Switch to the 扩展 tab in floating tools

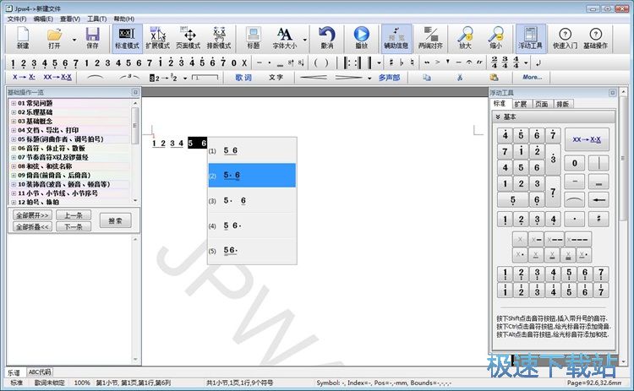[x=520, y=104]
